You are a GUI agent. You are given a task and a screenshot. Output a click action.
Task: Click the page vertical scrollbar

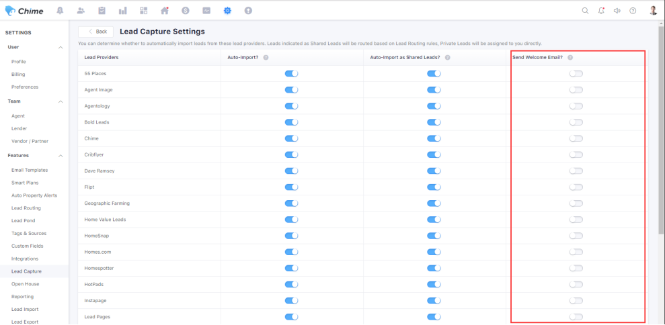point(661,134)
